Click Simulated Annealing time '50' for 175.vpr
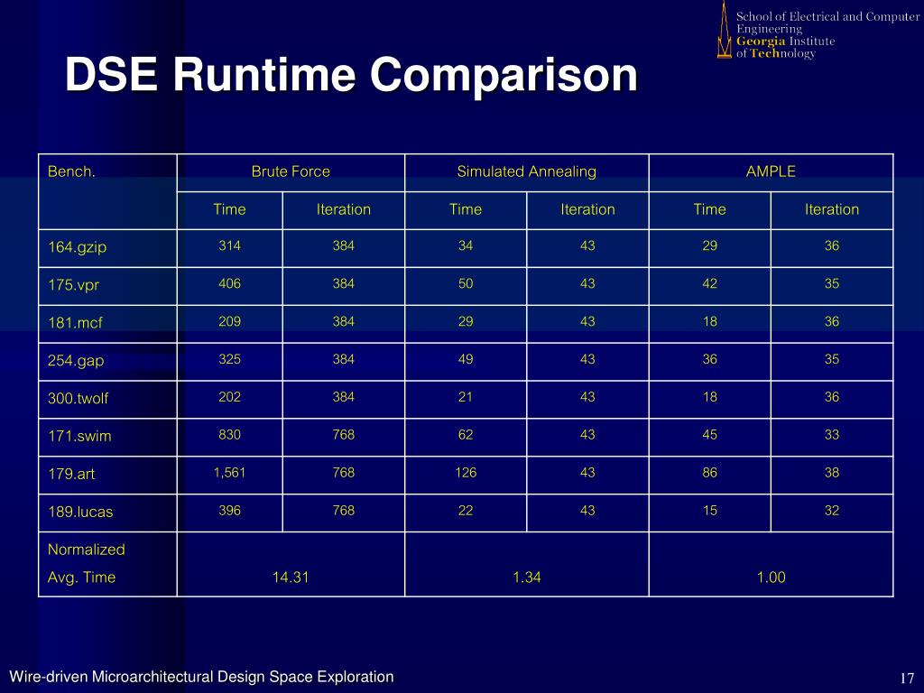The width and height of the screenshot is (924, 693). pos(466,283)
